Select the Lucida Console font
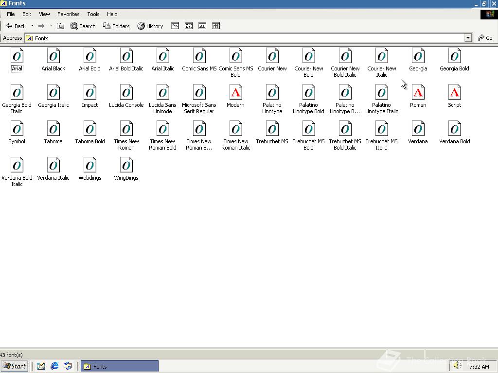The width and height of the screenshot is (498, 373). [x=126, y=92]
